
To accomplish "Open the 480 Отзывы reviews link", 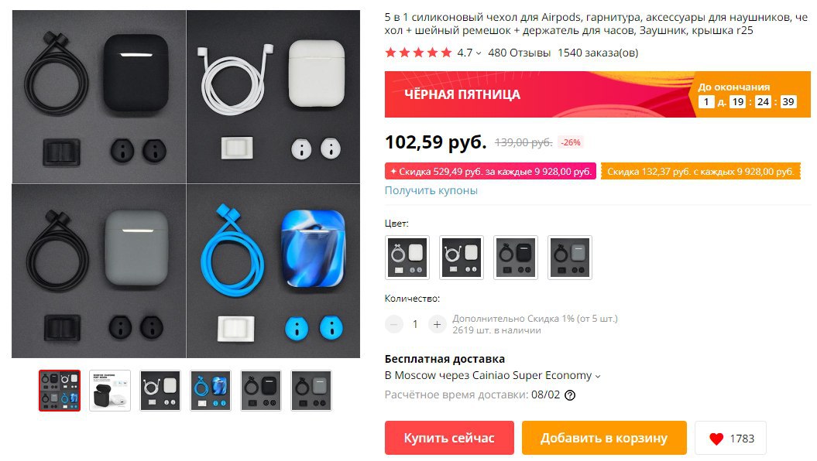I will point(519,53).
